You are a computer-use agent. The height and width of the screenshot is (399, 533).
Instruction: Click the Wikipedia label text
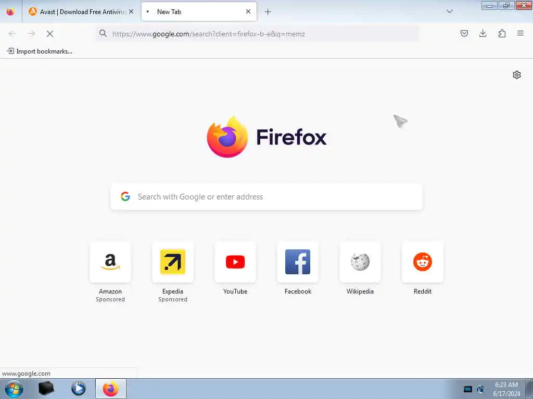tap(360, 291)
